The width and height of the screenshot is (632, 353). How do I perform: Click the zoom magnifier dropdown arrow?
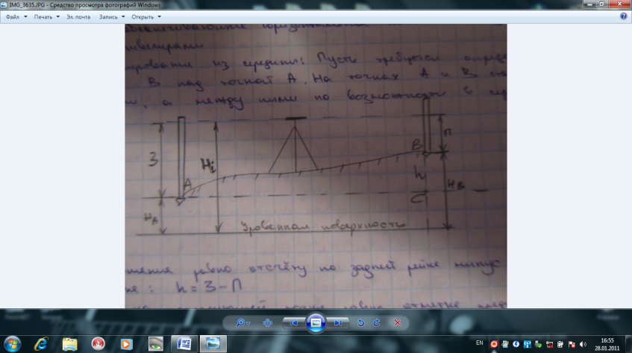pyautogui.click(x=248, y=323)
